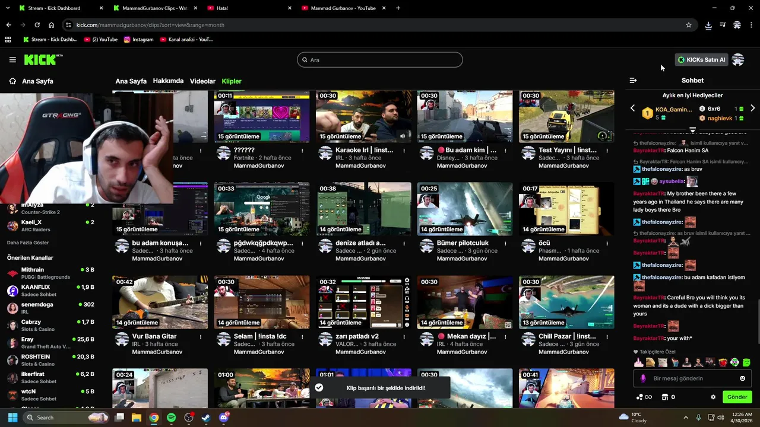Toggle sound on Karaoke Irl clip thumbnail
This screenshot has height=427, width=760.
[x=403, y=136]
